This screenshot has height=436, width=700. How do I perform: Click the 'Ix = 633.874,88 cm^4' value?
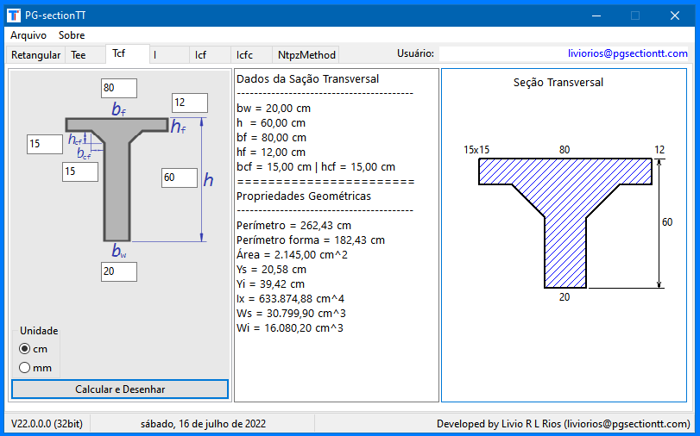290,299
